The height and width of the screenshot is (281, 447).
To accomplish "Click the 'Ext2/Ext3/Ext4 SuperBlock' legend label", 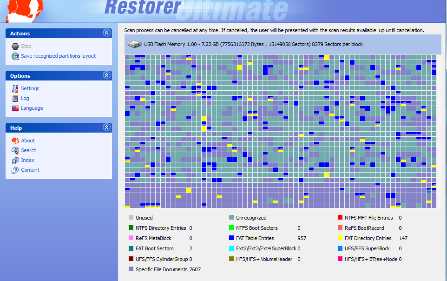I will (x=266, y=248).
